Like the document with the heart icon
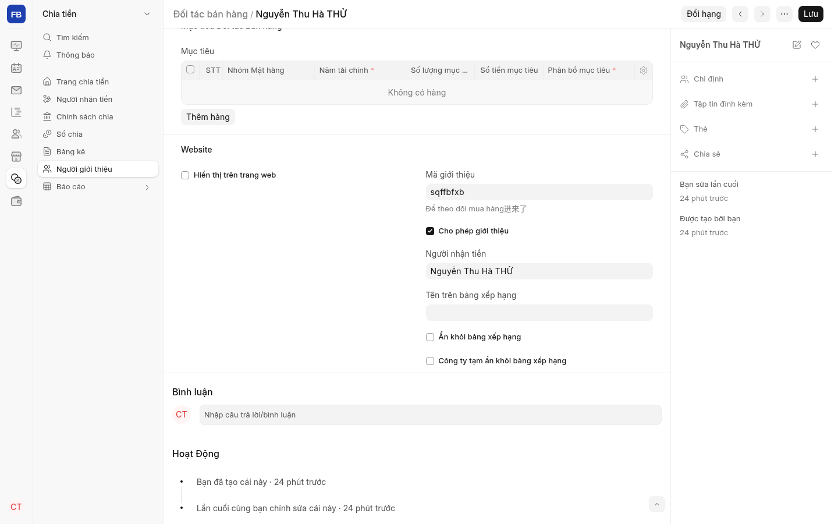 click(x=815, y=45)
